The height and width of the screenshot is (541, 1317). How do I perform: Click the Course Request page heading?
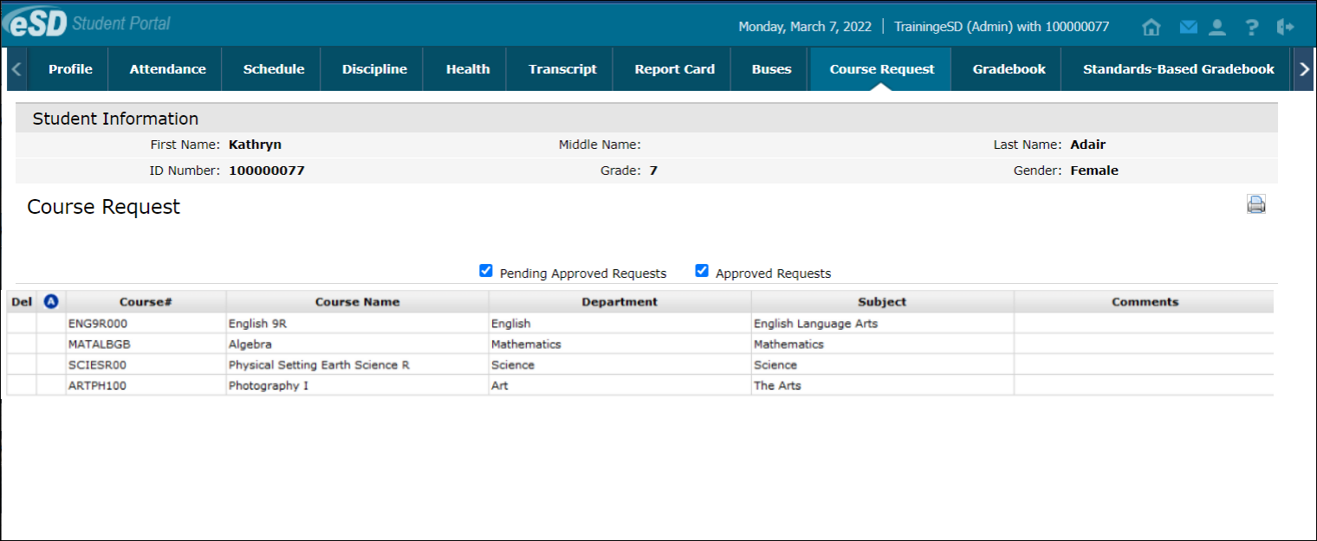click(x=104, y=207)
